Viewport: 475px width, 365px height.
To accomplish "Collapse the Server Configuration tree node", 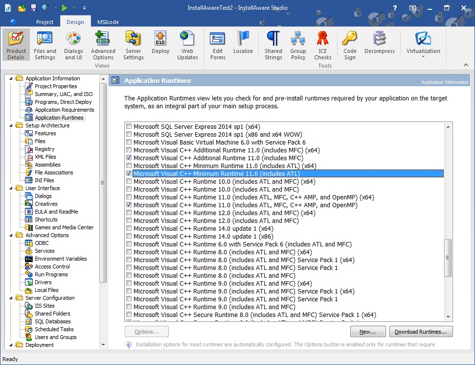I will pos(11,298).
